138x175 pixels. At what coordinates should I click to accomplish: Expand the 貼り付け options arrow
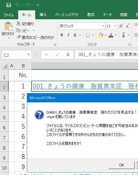pos(9,38)
